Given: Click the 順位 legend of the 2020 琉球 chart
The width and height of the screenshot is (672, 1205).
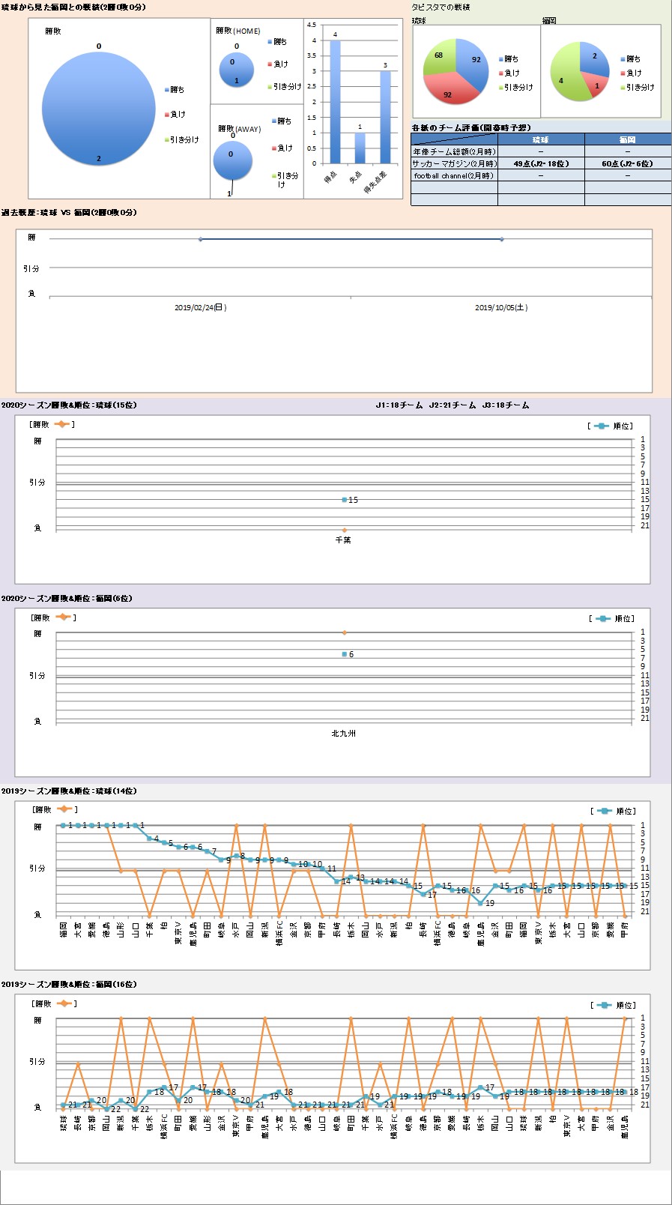Looking at the screenshot, I should (611, 426).
